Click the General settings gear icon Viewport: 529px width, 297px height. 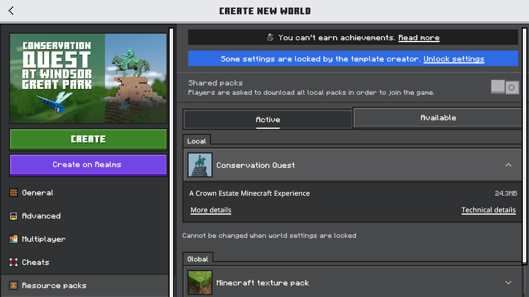14,193
